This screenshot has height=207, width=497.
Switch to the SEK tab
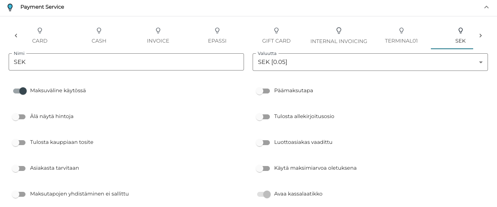(x=460, y=41)
